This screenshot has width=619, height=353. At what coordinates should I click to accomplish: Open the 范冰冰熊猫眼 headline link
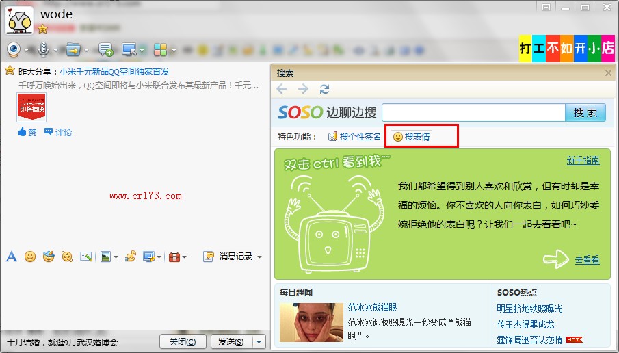[x=372, y=307]
